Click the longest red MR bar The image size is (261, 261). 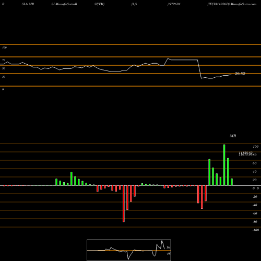tap(124, 204)
